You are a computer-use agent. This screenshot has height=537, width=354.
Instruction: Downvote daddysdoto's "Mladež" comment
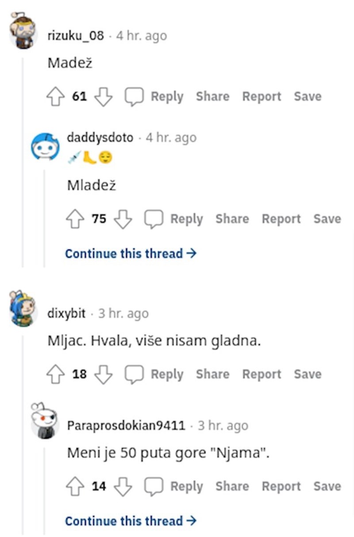[123, 219]
